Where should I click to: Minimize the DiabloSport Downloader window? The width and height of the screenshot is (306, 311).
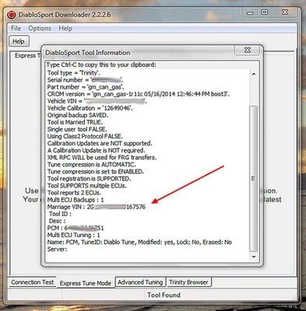coord(250,12)
